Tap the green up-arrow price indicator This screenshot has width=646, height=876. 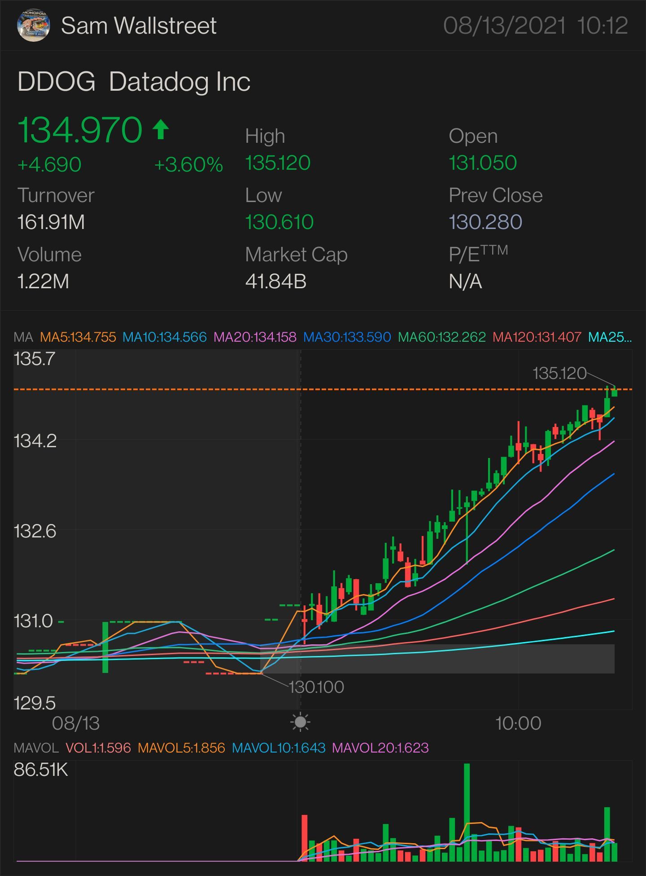[x=161, y=130]
